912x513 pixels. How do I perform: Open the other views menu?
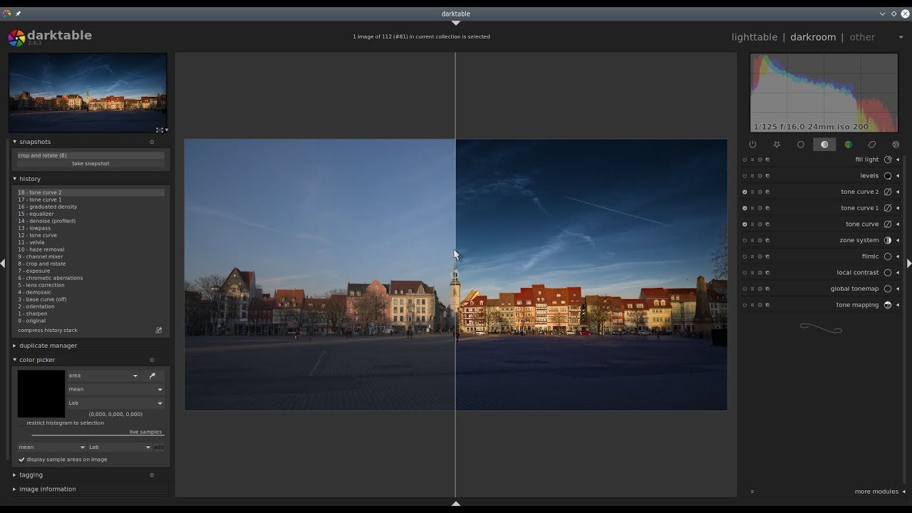(x=862, y=37)
